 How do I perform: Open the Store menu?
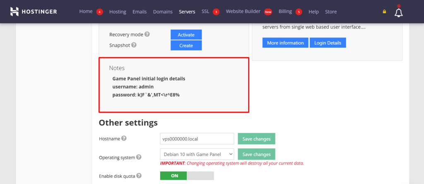(x=331, y=12)
